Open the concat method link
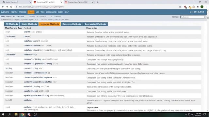The image size is (209, 117). 27,68
